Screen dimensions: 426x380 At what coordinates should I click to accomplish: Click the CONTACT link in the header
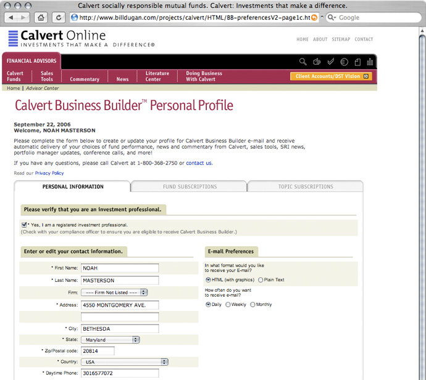click(x=364, y=39)
